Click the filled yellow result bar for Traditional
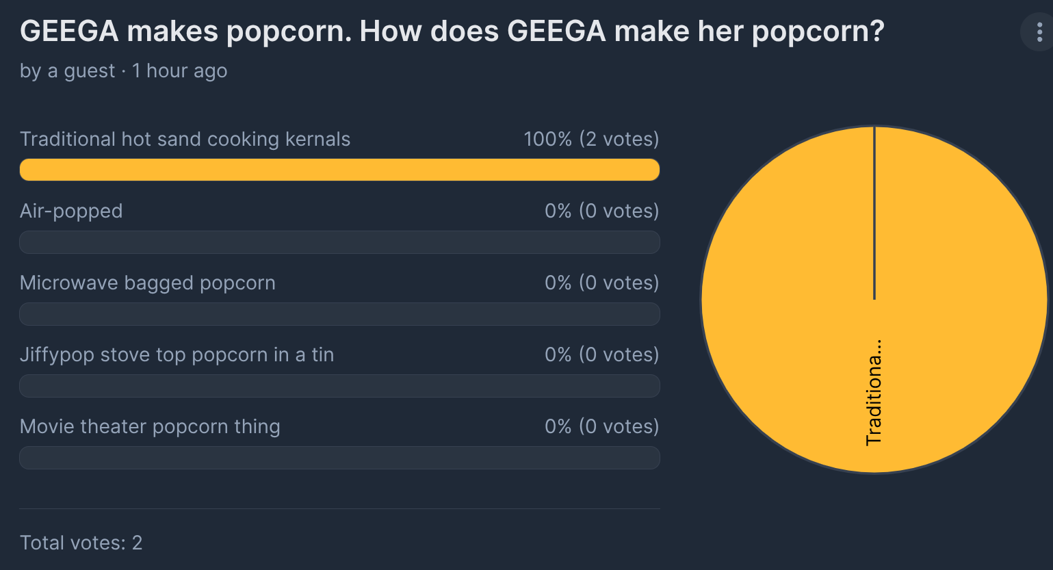 (x=339, y=170)
